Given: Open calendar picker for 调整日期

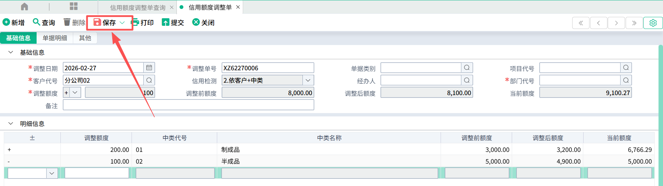Looking at the screenshot, I should click(x=149, y=68).
